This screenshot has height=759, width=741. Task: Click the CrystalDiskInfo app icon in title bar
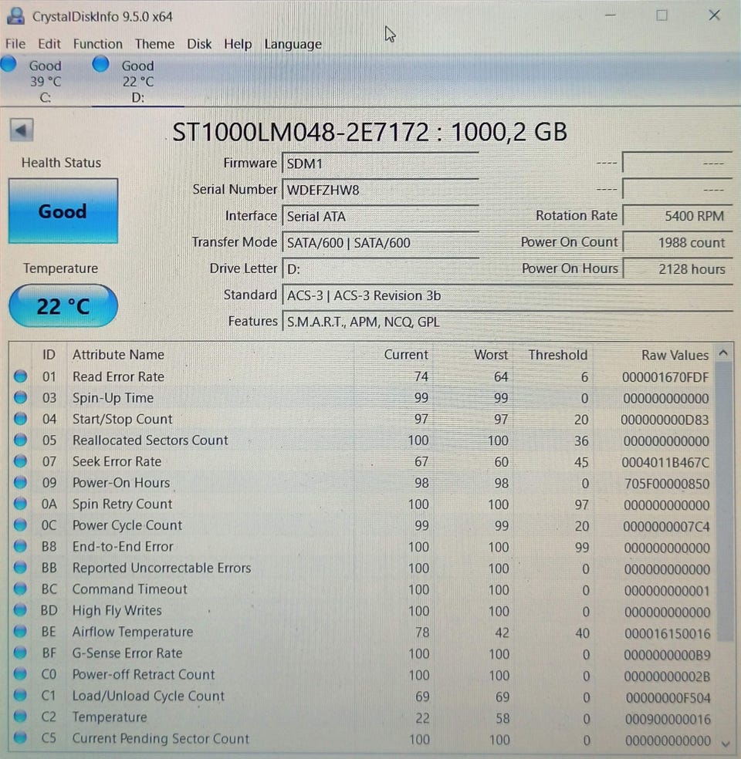(15, 16)
